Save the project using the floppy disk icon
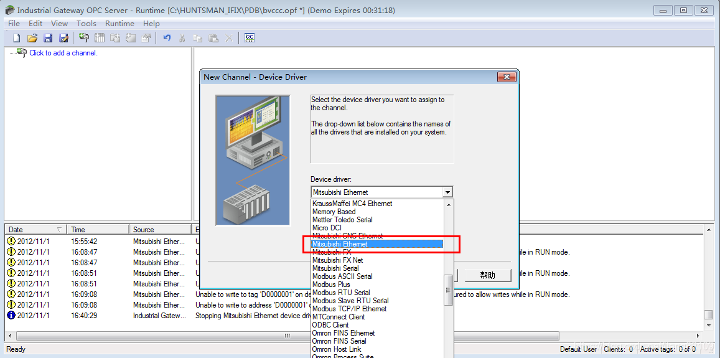Image resolution: width=720 pixels, height=358 pixels. coord(48,38)
